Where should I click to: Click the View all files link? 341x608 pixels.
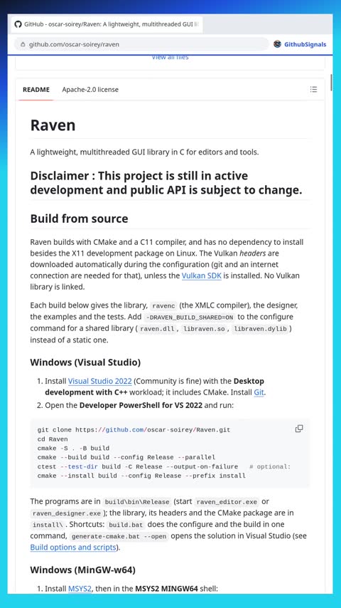(170, 58)
